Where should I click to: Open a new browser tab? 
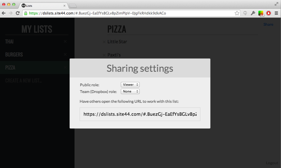pyautogui.click(x=73, y=6)
